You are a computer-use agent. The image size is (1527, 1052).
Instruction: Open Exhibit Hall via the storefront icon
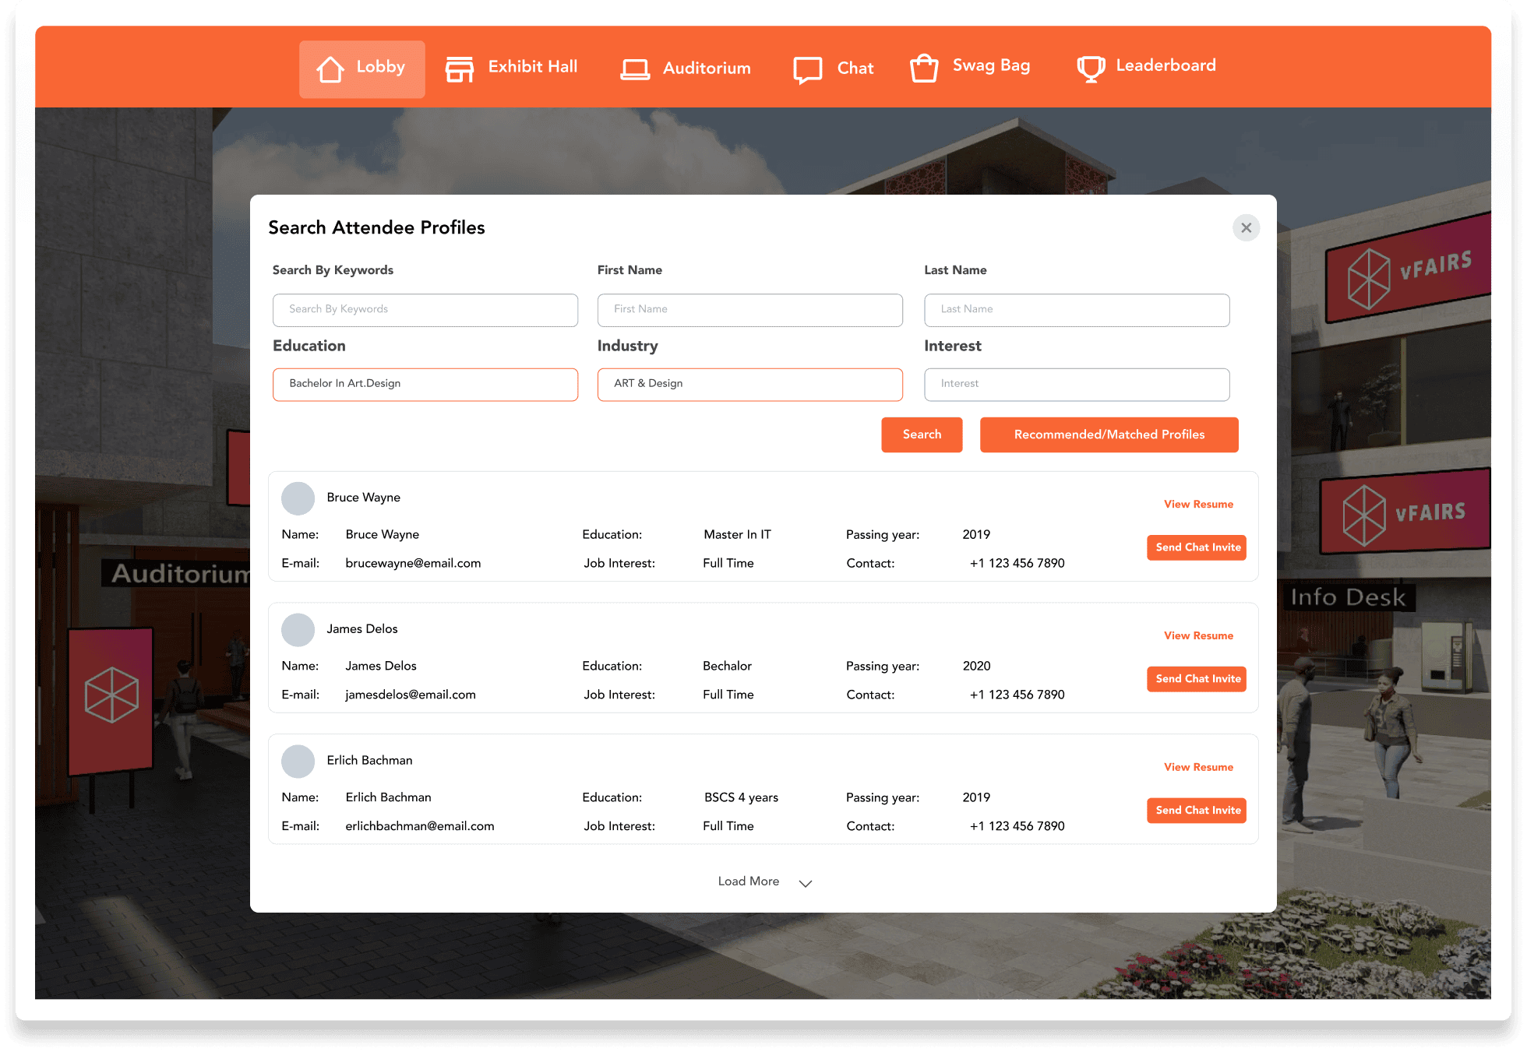click(460, 69)
